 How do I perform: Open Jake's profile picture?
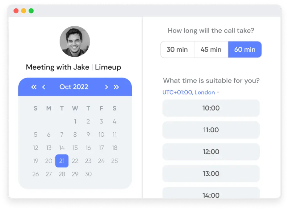tap(74, 41)
